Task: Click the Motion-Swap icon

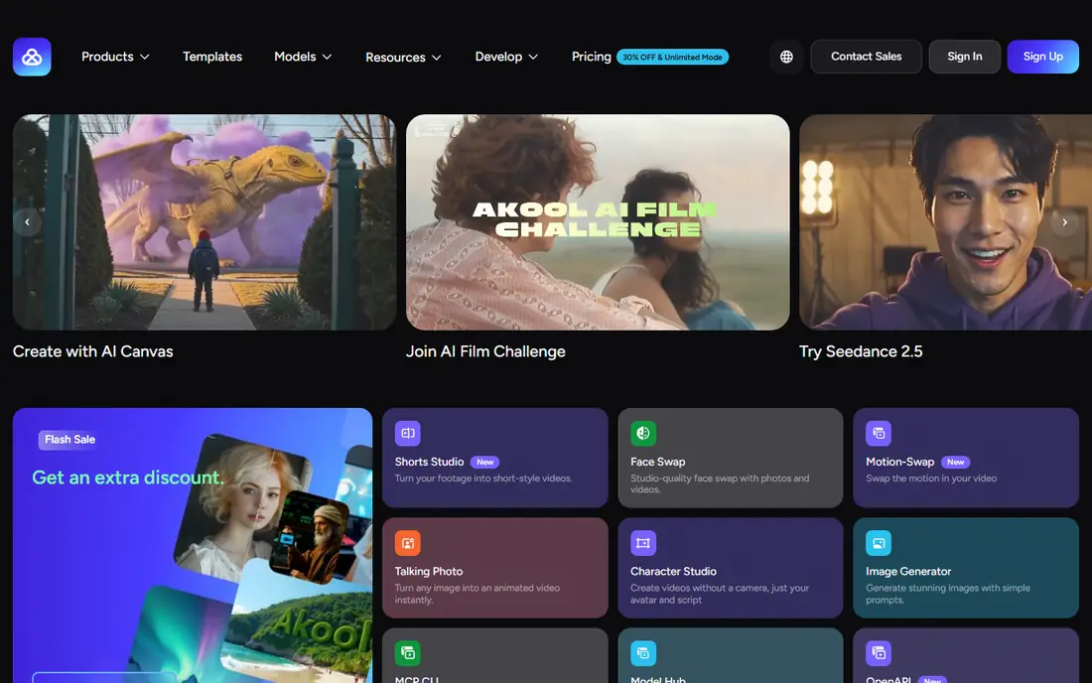Action: pyautogui.click(x=879, y=433)
